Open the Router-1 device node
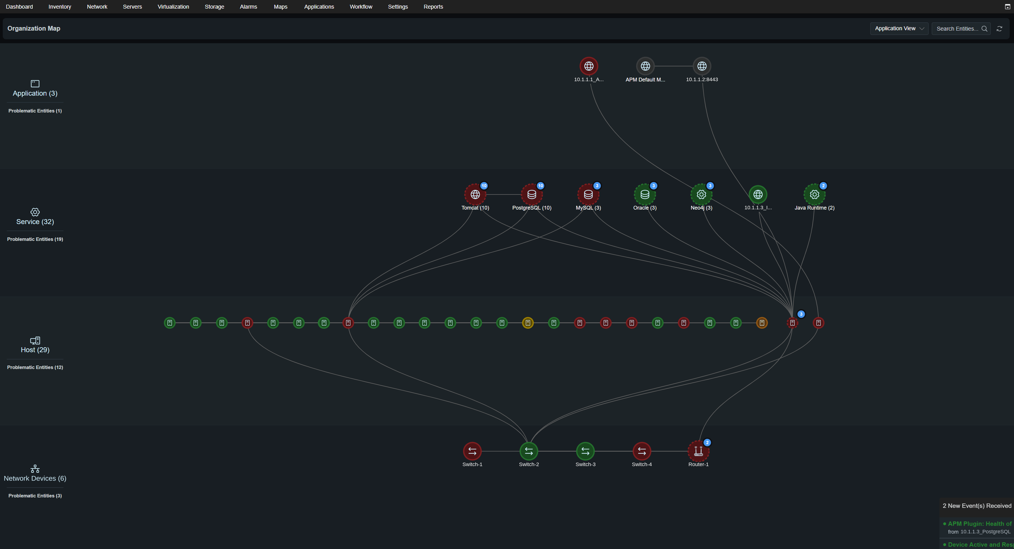This screenshot has height=549, width=1014. (698, 451)
